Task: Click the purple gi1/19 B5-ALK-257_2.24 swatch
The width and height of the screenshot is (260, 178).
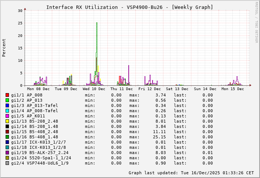Action: (7, 153)
